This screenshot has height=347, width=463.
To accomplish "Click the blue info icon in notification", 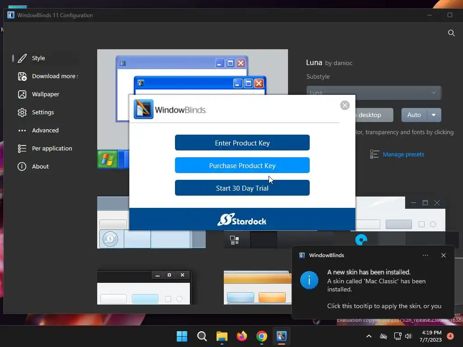I will [309, 280].
